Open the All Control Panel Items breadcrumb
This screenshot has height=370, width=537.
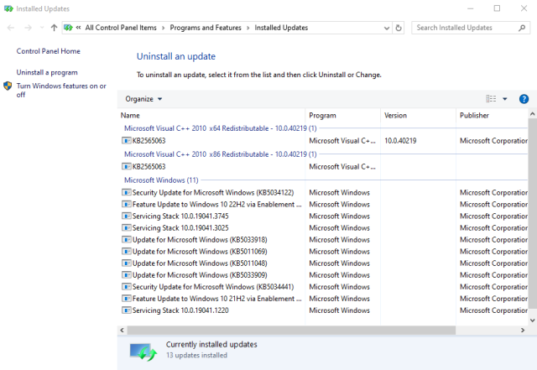[x=121, y=28]
